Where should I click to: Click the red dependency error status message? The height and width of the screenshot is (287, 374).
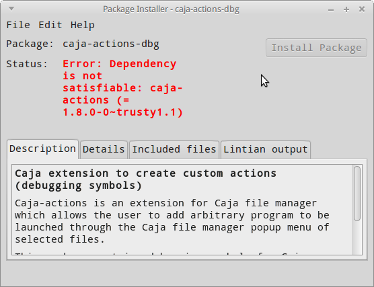click(122, 88)
